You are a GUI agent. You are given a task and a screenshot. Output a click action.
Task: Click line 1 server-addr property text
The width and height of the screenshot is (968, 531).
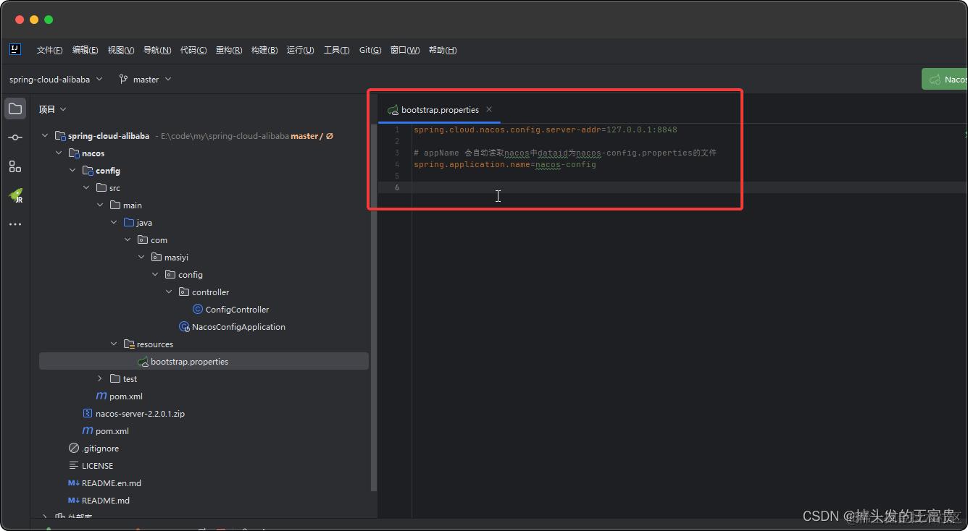545,130
